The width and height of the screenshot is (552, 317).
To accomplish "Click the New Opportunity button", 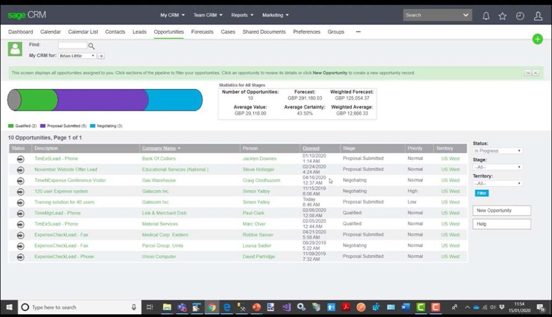I will pyautogui.click(x=502, y=211).
